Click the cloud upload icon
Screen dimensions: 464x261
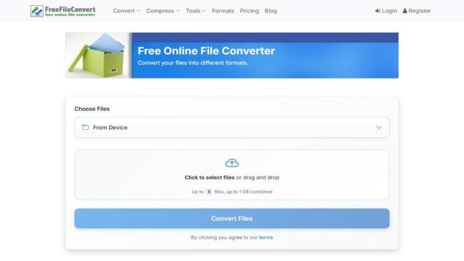[x=232, y=163]
